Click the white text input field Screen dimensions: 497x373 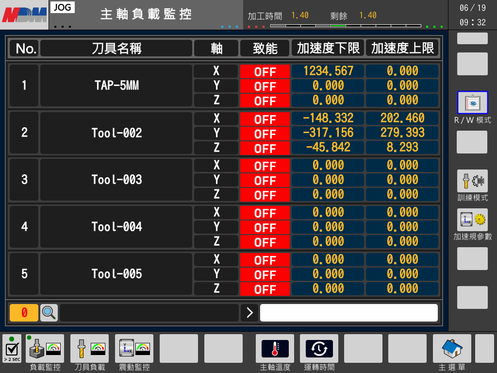pos(348,313)
